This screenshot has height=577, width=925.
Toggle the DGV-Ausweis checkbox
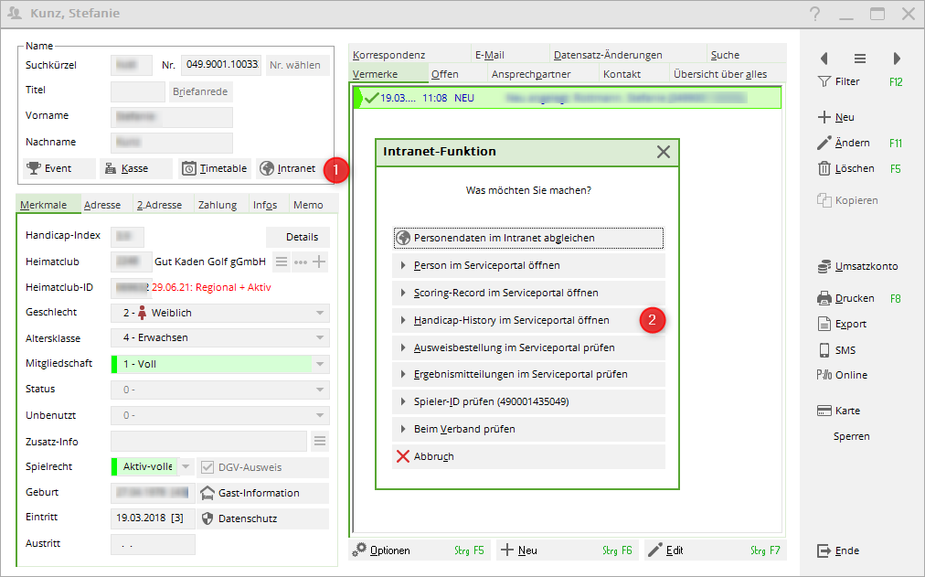point(207,467)
